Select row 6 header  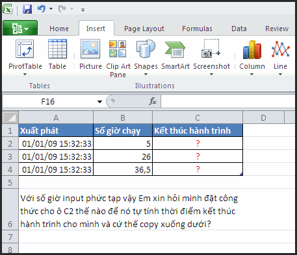pyautogui.click(x=10, y=210)
